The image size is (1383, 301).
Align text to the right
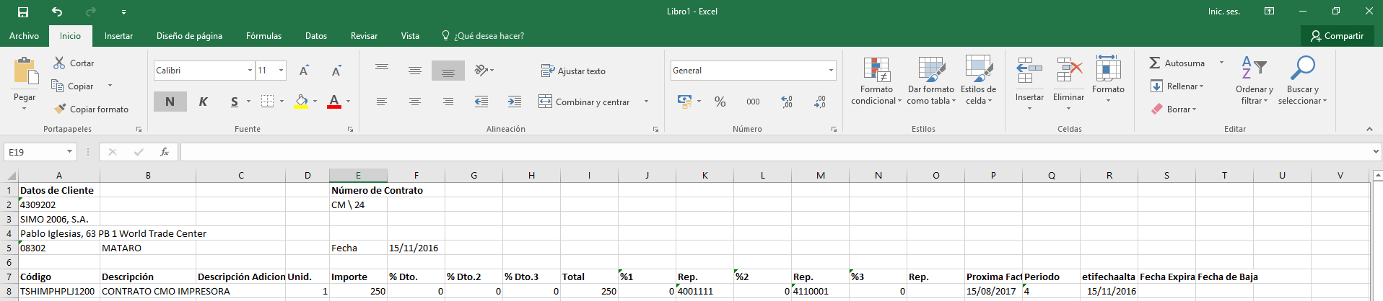(x=448, y=102)
